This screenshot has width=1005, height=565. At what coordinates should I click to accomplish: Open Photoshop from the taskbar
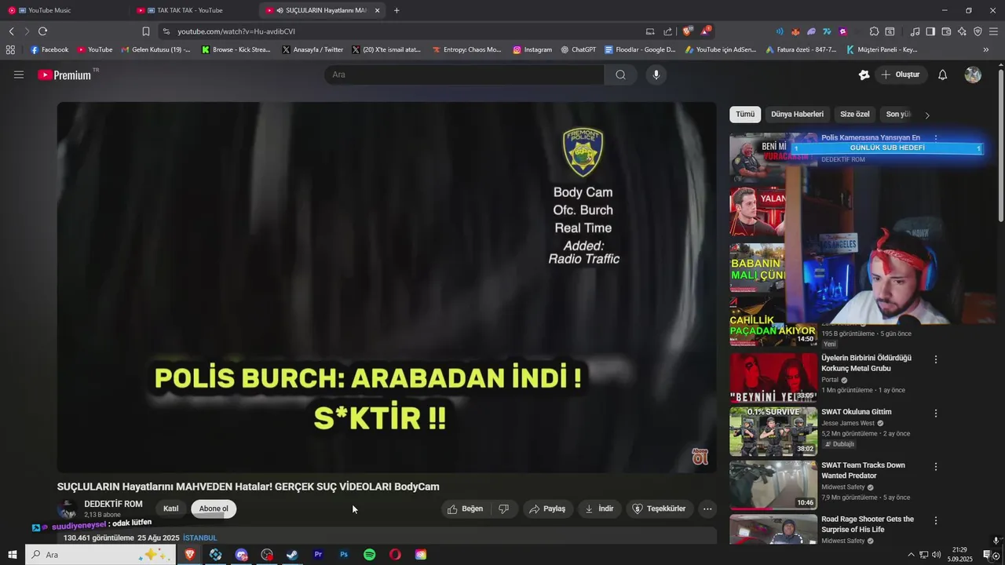[344, 555]
